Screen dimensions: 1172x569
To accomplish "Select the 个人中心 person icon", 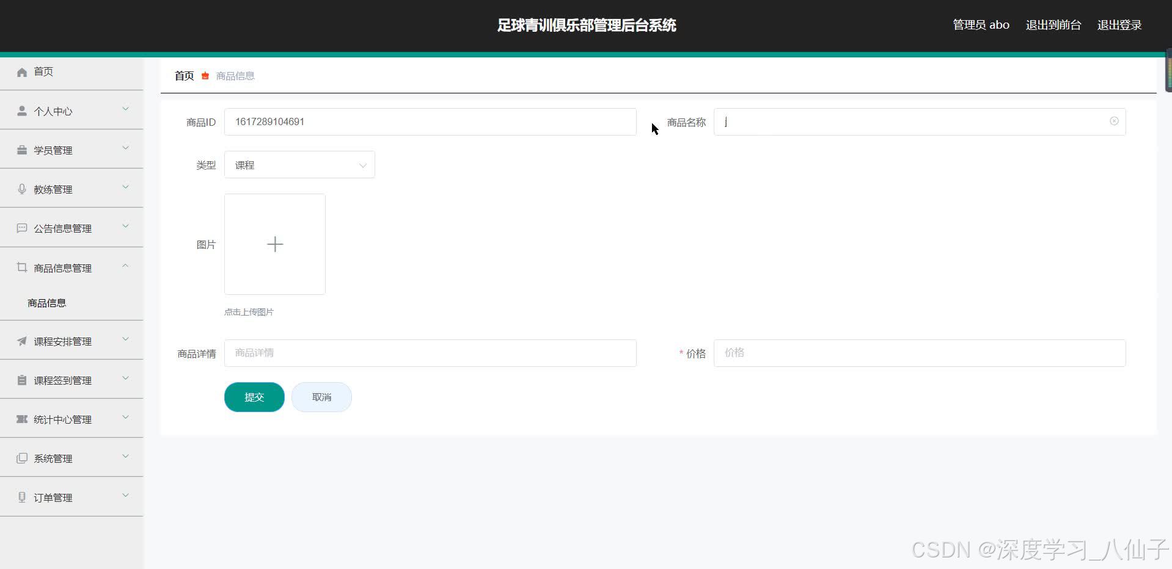I will point(22,111).
